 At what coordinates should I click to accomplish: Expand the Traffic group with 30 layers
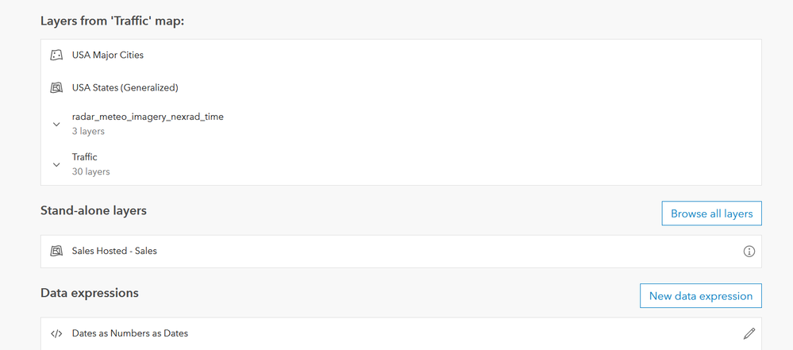[x=56, y=164]
